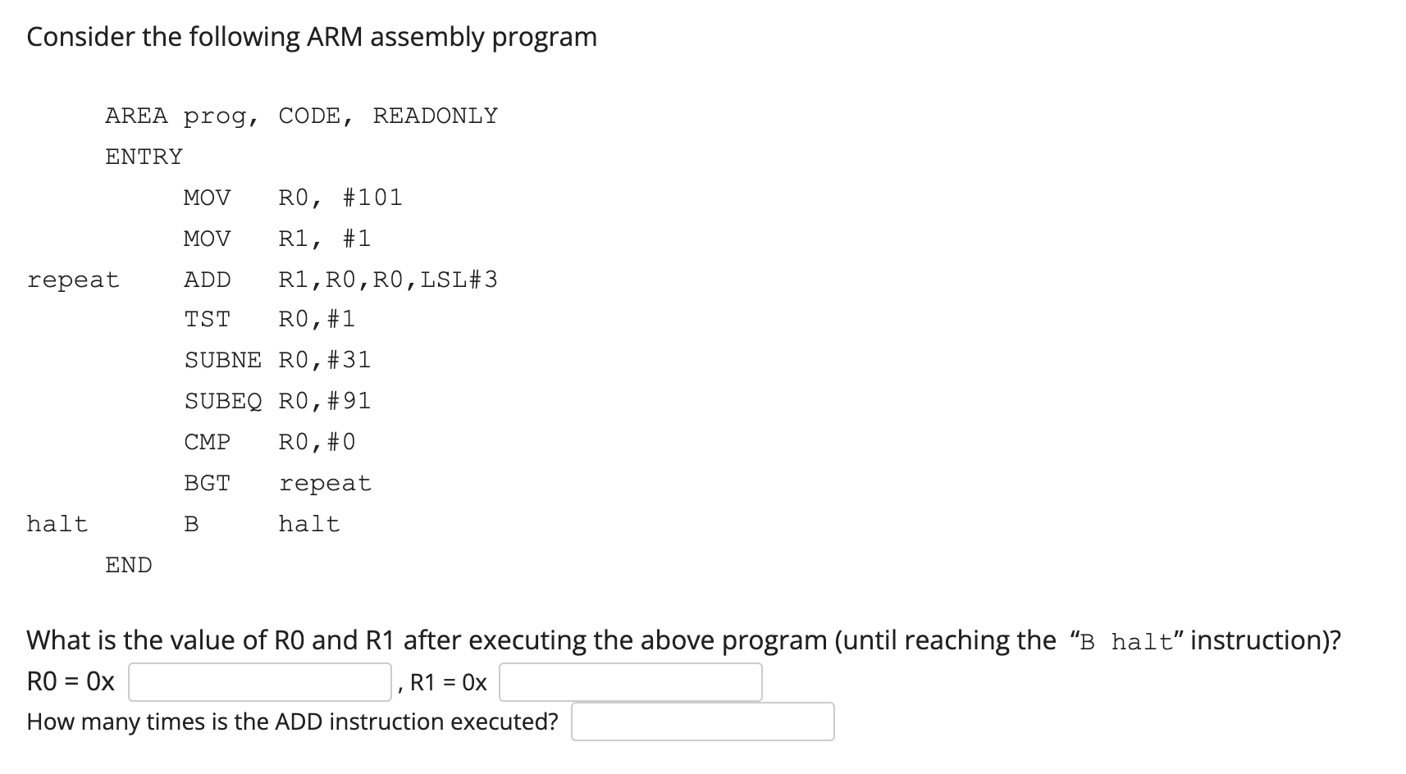The height and width of the screenshot is (774, 1406).
Task: Click the R1 answer input field
Action: (x=630, y=681)
